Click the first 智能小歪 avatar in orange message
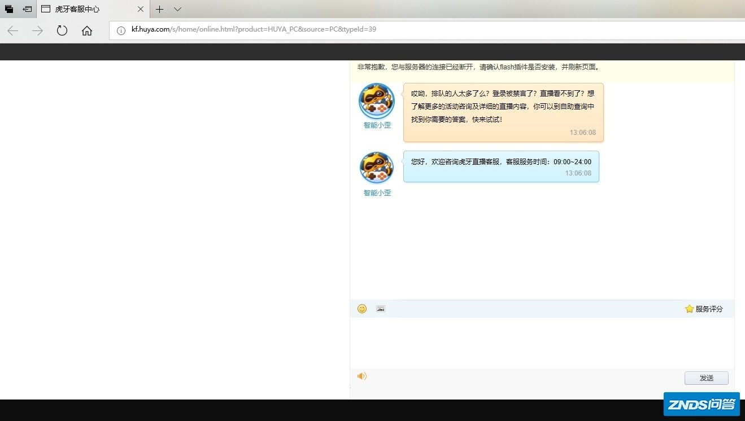745x421 pixels. point(377,101)
